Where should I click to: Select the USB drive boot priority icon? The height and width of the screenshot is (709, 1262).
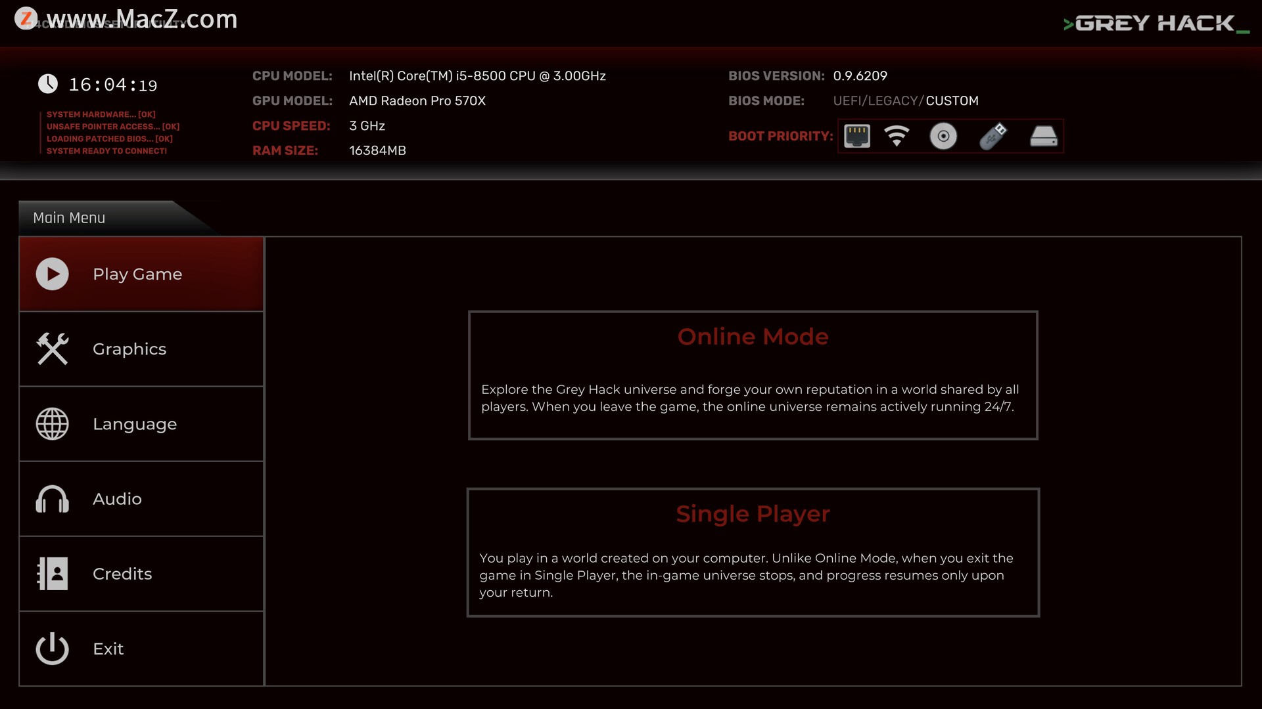993,136
